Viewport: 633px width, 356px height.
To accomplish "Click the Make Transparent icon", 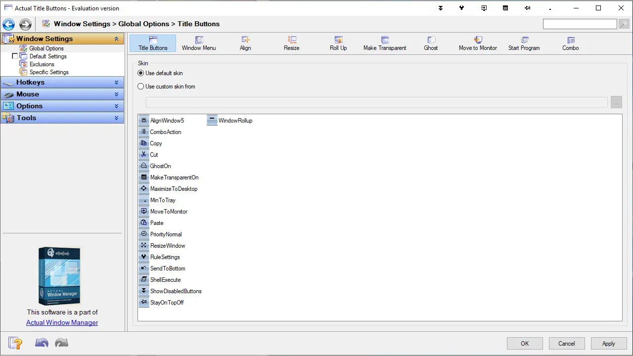I will pyautogui.click(x=385, y=41).
